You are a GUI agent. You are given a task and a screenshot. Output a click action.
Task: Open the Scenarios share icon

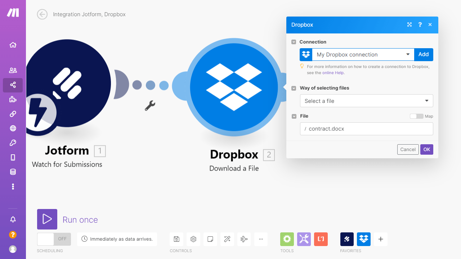(13, 85)
